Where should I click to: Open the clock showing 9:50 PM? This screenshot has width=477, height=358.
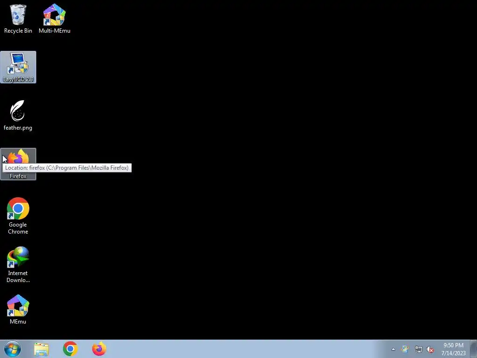453,349
